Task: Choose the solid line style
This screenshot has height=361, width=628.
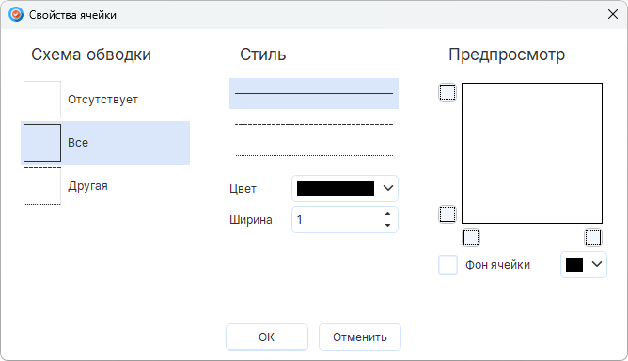Action: 314,93
